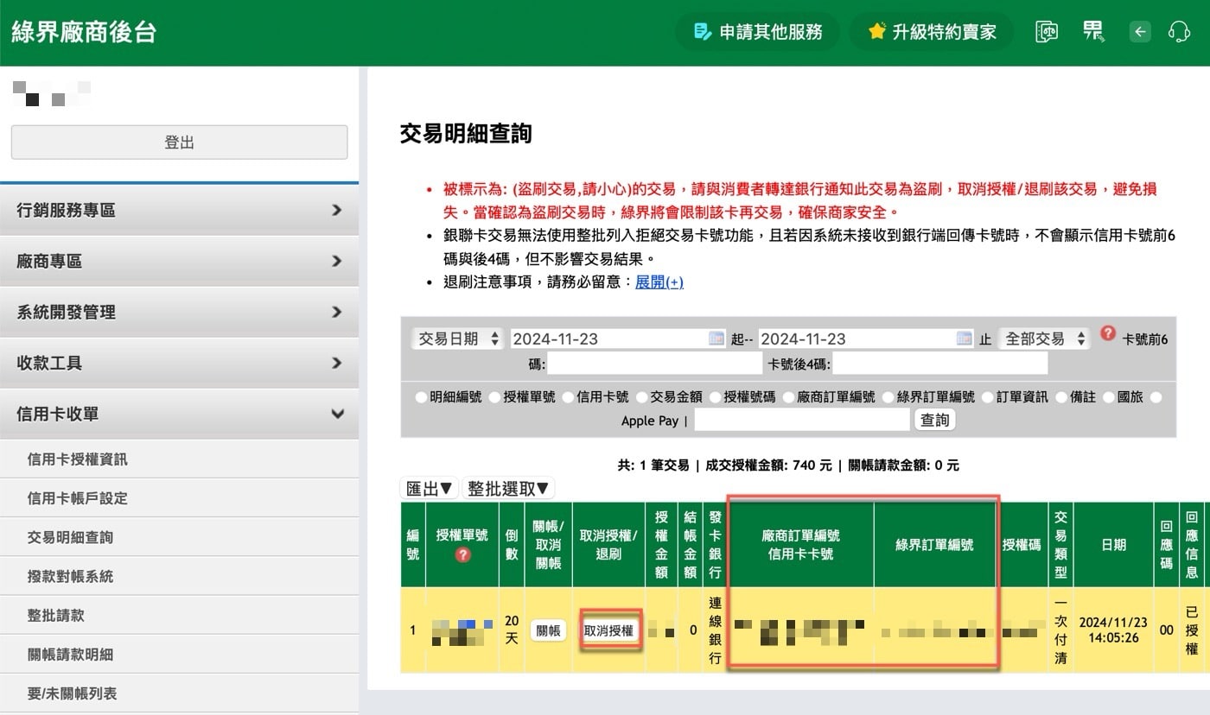
Task: Collapse 信用卡收單 sidebar section
Action: click(x=179, y=414)
